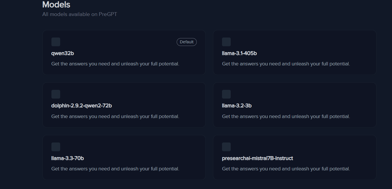Click the description text under qwen32b

115,64
